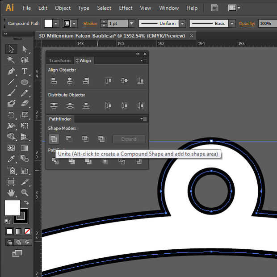Set None fill mode button
This screenshot has height=277, width=277.
tap(27, 231)
